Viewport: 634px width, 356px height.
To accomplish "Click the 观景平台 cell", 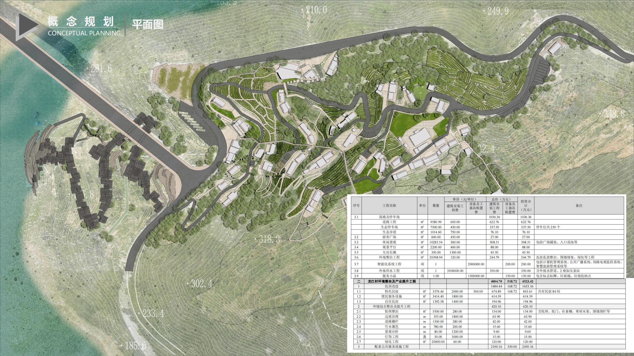I will coord(389,247).
